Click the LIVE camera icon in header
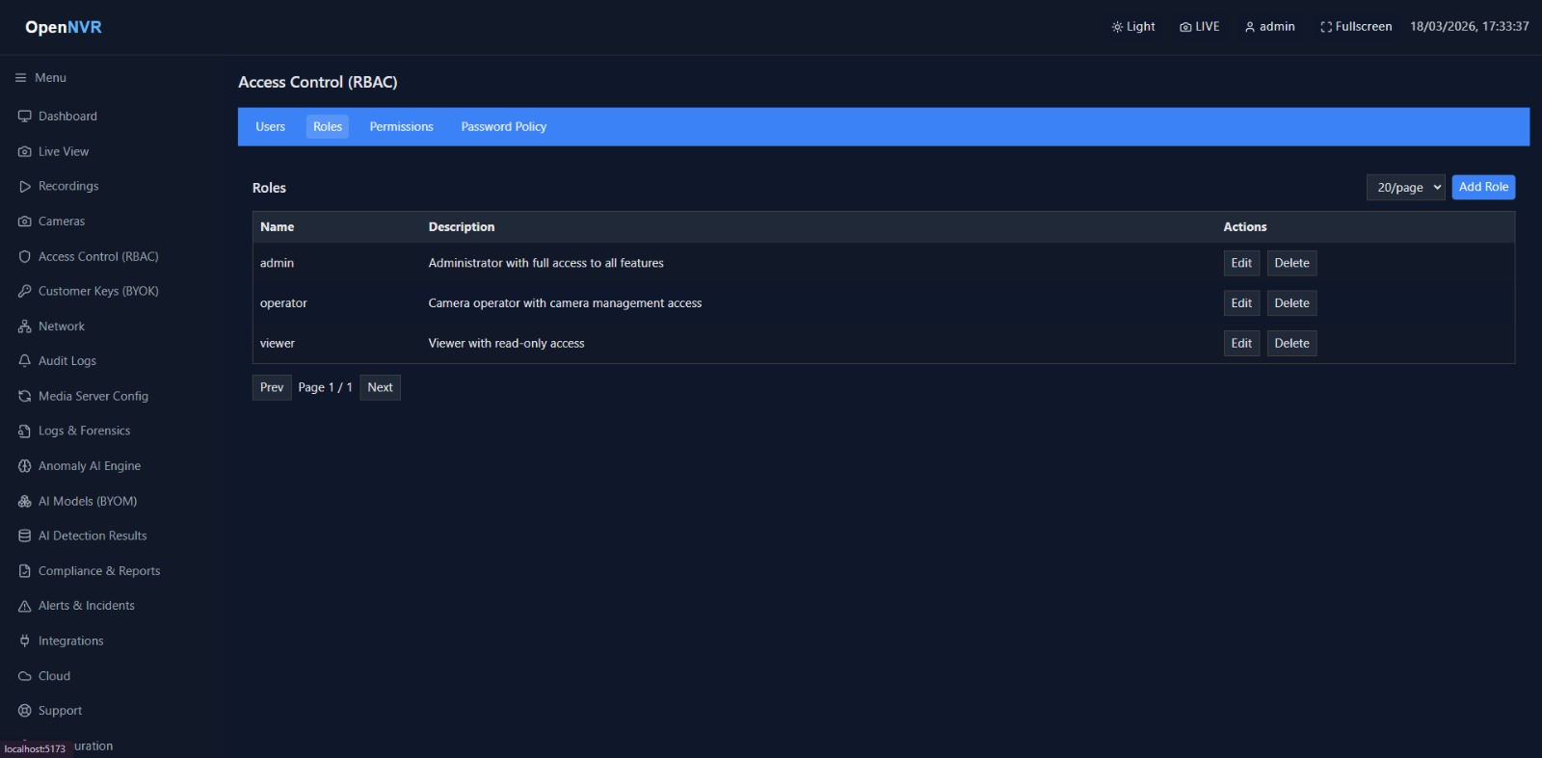The image size is (1542, 758). 1185,27
